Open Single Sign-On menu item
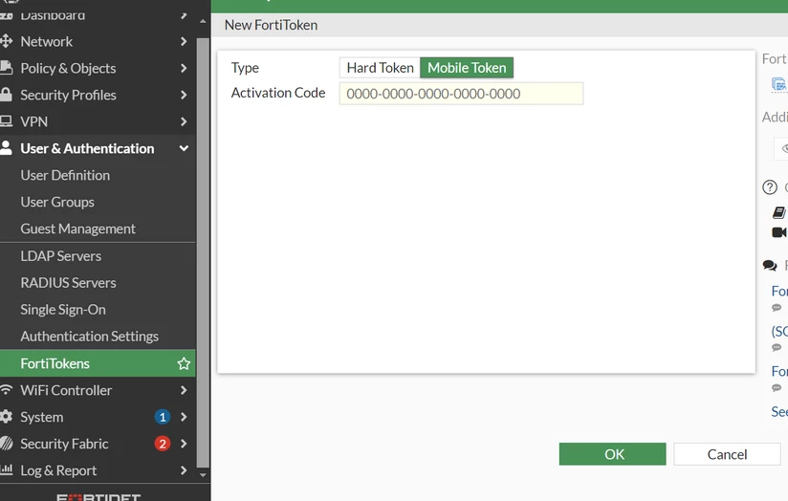The image size is (788, 501). pyautogui.click(x=98, y=309)
